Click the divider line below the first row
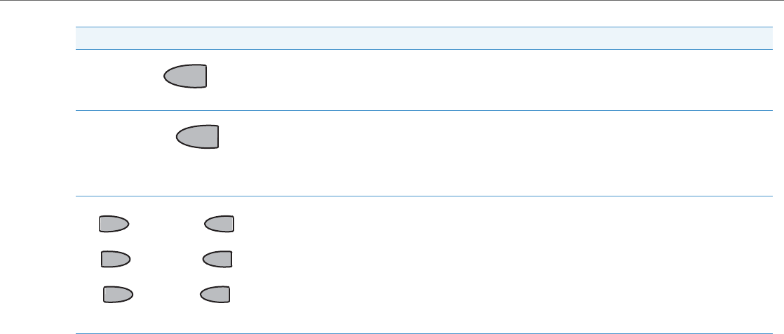Image resolution: width=784 pixels, height=334 pixels. pyautogui.click(x=419, y=110)
